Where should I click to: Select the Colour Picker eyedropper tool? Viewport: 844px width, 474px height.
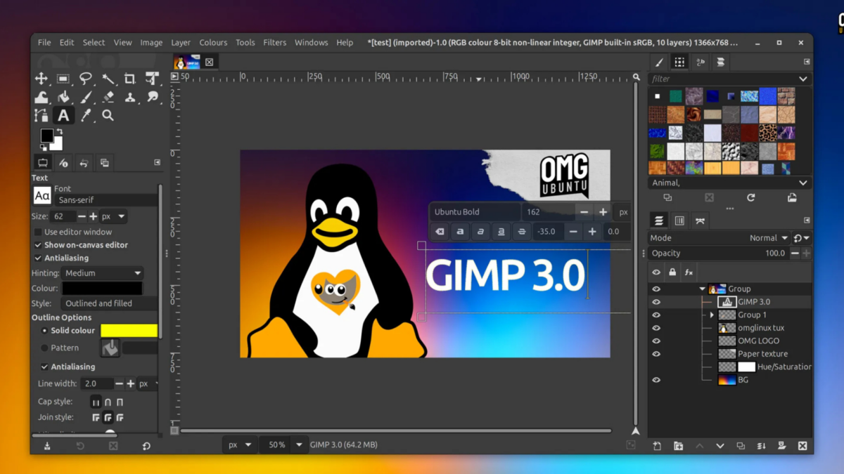[x=86, y=115]
